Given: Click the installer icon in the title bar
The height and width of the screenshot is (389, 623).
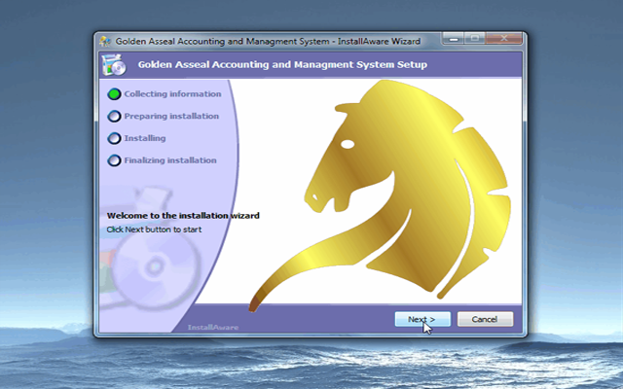Looking at the screenshot, I should (x=105, y=42).
